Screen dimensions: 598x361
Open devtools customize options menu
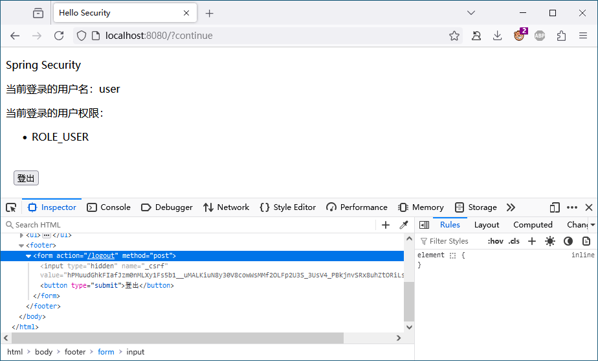(x=571, y=207)
